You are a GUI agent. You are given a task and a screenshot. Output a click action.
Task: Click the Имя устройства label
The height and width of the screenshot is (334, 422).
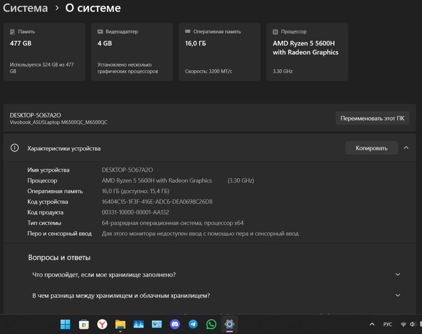[49, 170]
